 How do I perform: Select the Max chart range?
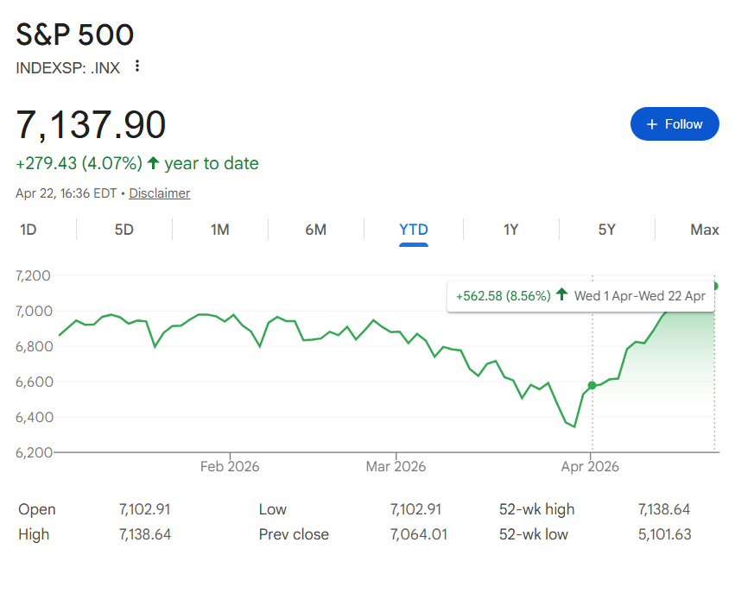coord(704,230)
